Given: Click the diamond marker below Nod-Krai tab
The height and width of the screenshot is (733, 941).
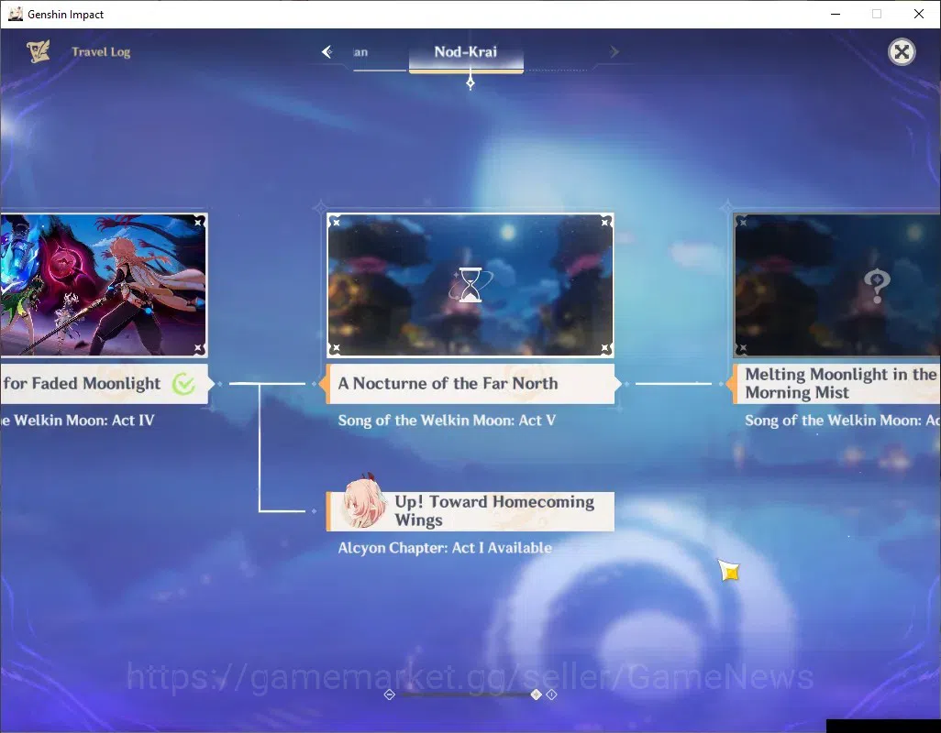Looking at the screenshot, I should coord(470,84).
